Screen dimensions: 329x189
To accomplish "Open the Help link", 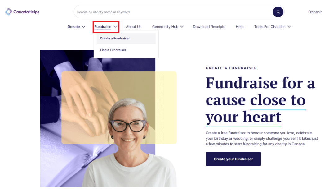I will pos(239,27).
